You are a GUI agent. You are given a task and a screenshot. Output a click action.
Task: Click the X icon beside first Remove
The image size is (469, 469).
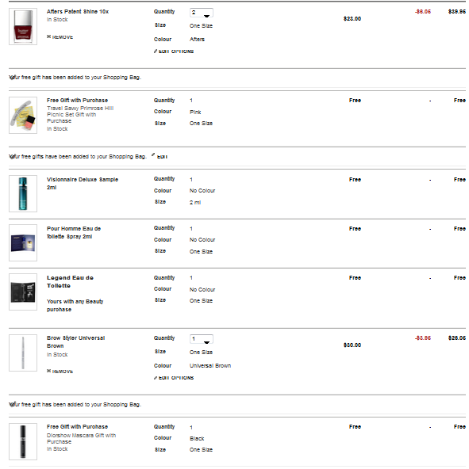(48, 36)
